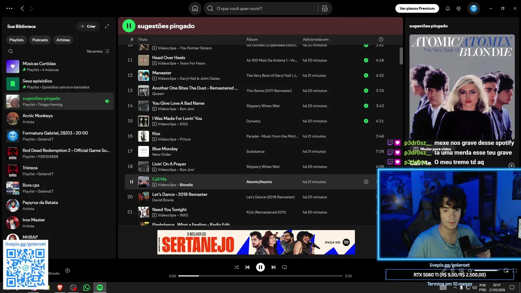Open the friends activity icon

coord(459,8)
